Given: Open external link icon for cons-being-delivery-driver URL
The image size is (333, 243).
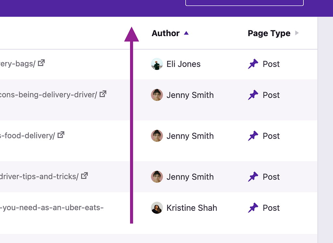Looking at the screenshot, I should [x=103, y=94].
